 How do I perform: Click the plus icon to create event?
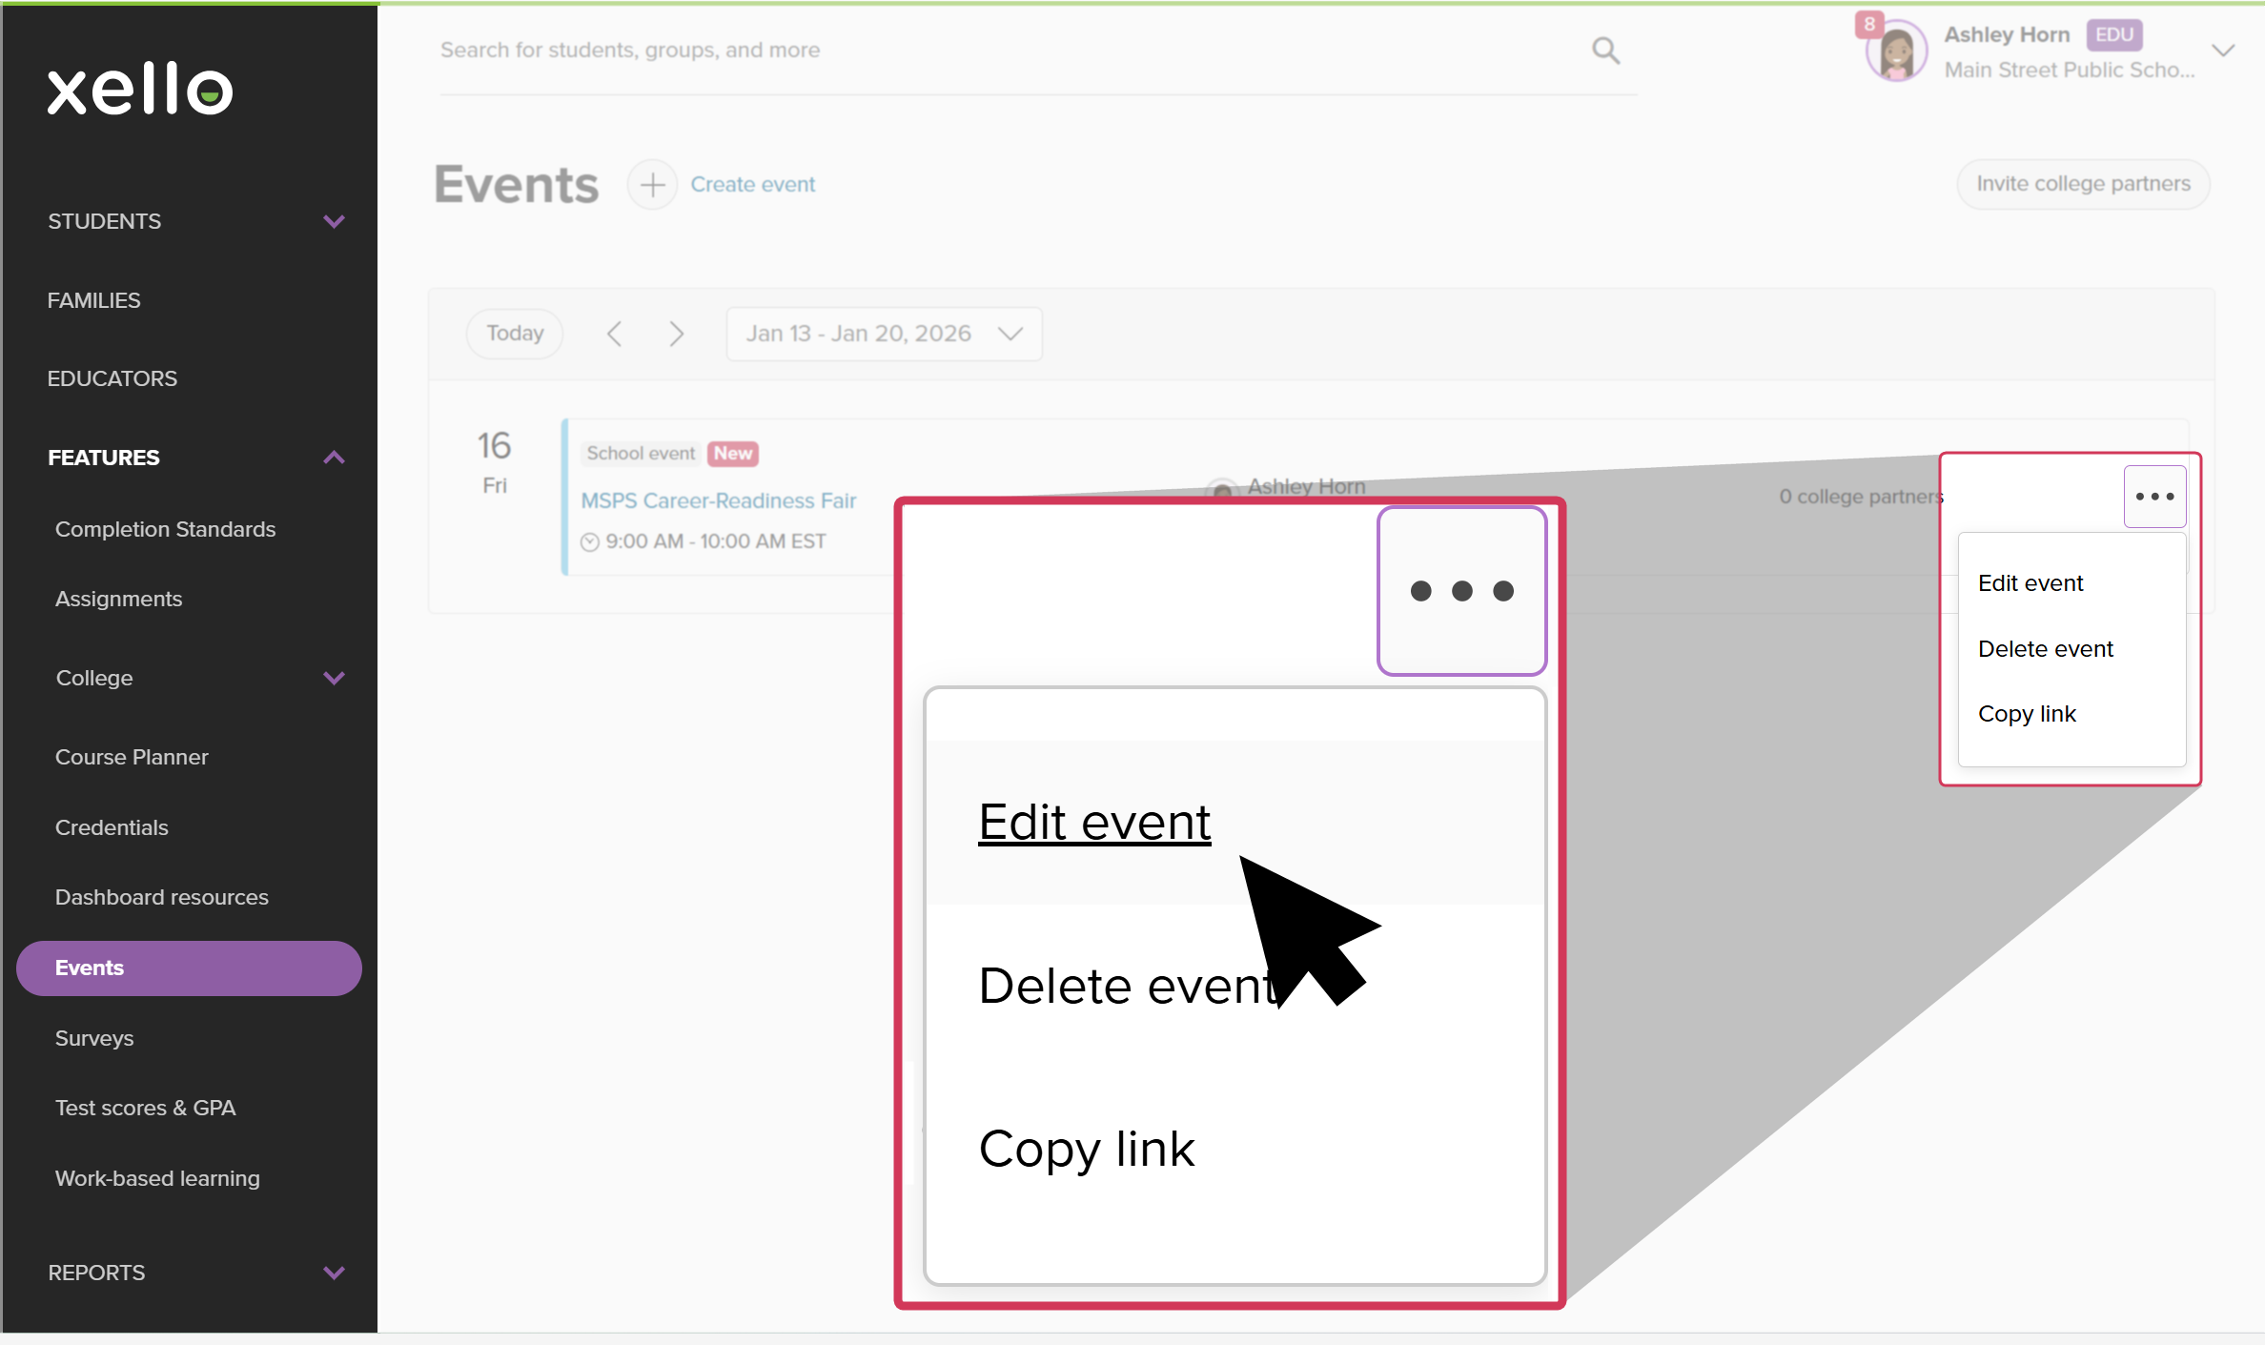pos(652,185)
